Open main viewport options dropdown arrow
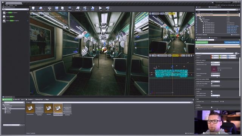The height and width of the screenshot is (136, 242). (x=31, y=14)
